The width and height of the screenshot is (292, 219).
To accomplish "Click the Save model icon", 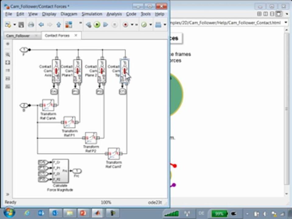I will point(21,25).
